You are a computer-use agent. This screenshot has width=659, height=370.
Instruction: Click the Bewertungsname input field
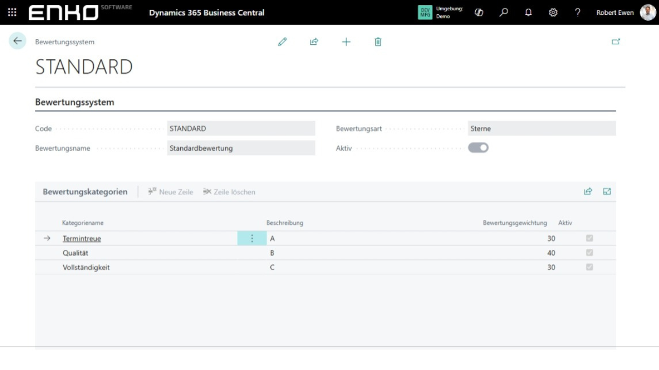coord(241,148)
